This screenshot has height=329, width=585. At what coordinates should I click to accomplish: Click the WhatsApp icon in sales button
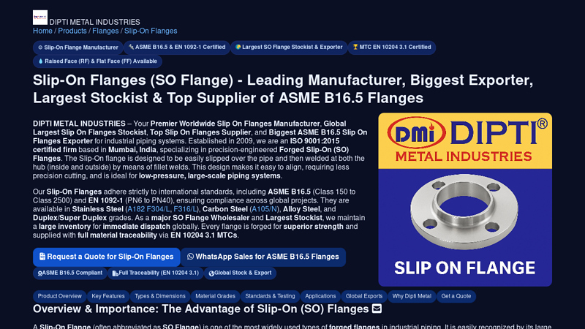(x=190, y=257)
